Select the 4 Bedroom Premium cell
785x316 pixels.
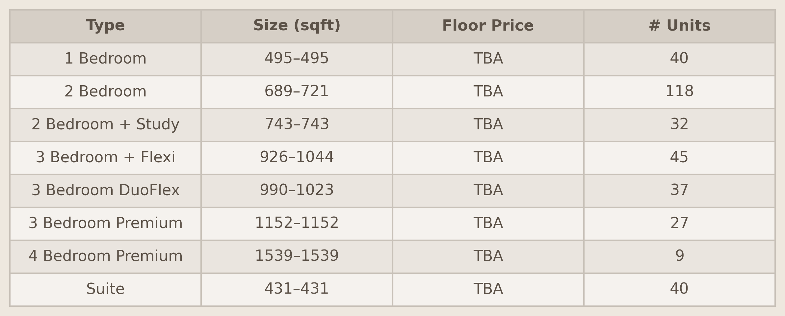105,256
